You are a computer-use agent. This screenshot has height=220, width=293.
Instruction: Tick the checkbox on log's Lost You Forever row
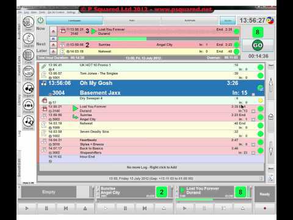[253, 111]
